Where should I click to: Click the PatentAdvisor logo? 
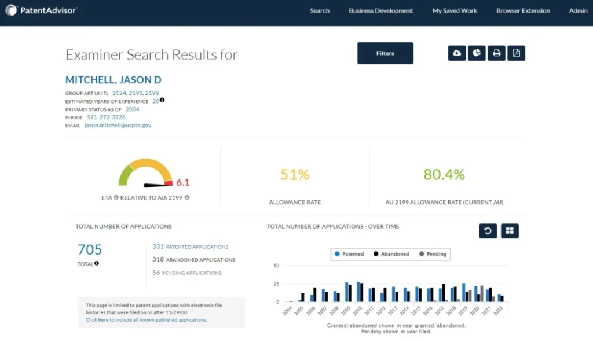pos(41,10)
